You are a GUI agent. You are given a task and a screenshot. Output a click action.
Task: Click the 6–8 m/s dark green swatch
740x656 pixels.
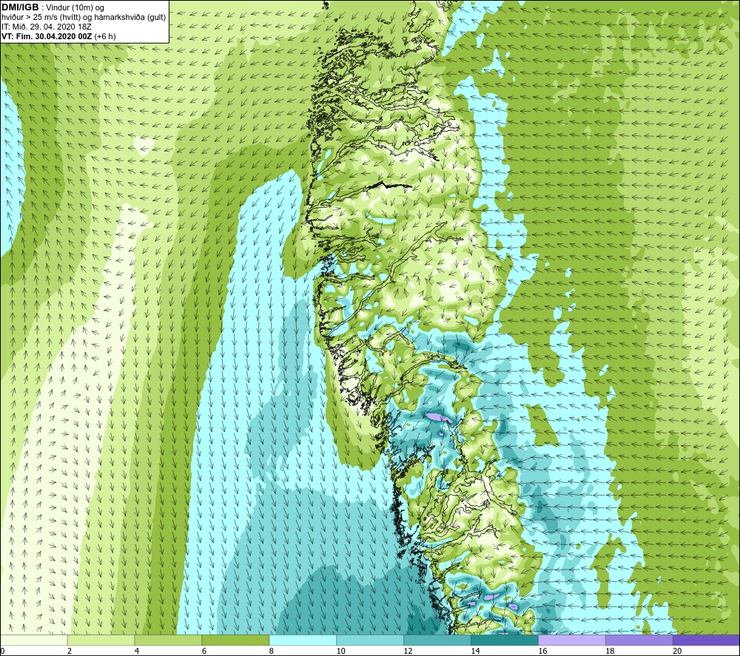point(235,640)
